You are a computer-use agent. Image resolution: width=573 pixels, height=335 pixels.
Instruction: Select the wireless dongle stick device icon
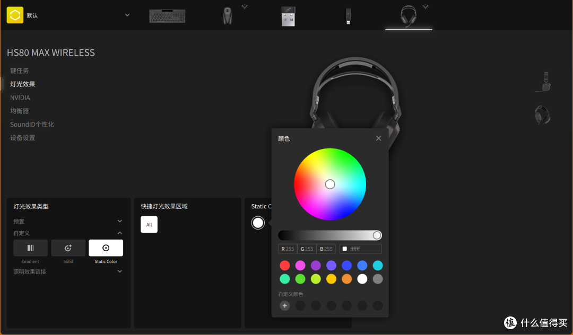(348, 16)
